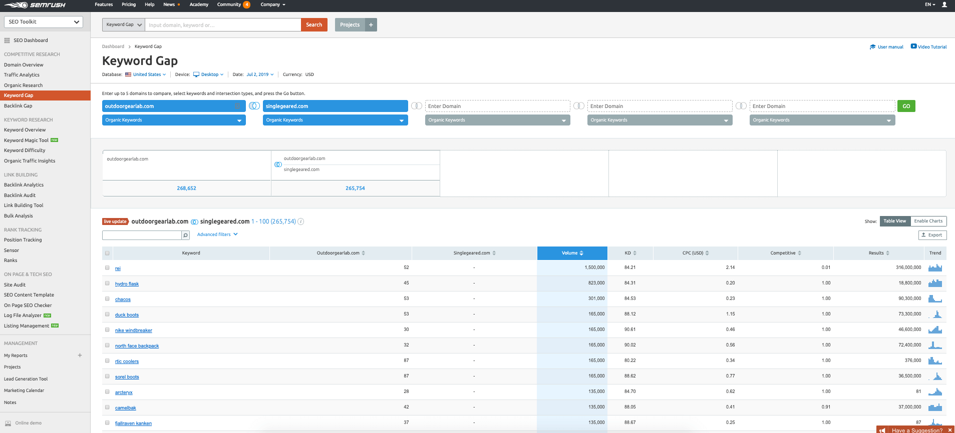Open the United States database dropdown
Viewport: 955px width, 433px height.
[146, 74]
